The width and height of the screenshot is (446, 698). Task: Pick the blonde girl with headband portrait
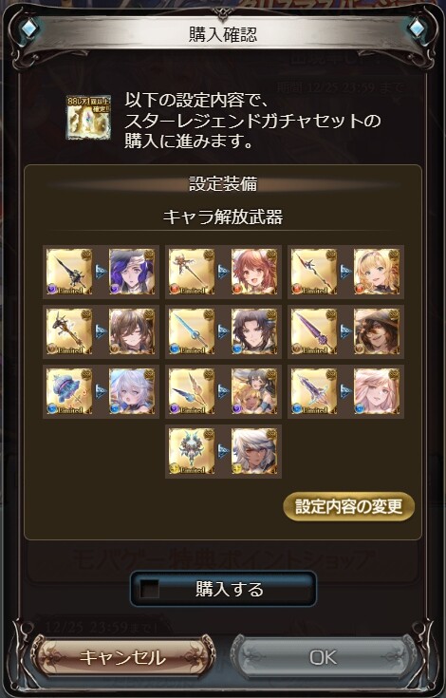(x=377, y=272)
